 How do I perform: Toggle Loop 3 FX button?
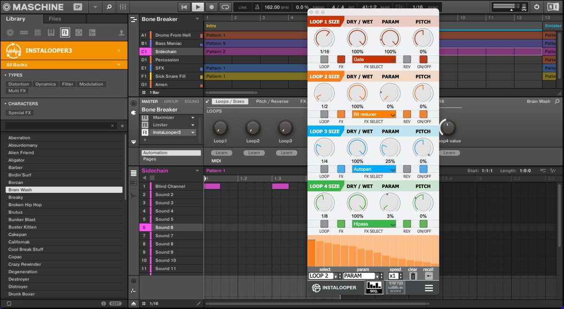point(341,169)
